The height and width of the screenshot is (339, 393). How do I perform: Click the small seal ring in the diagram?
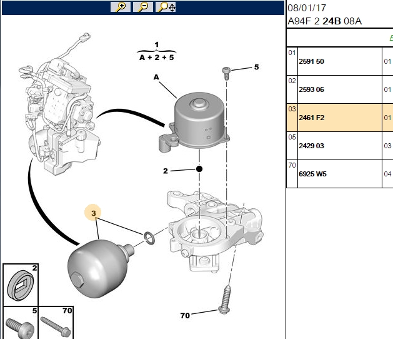pos(149,238)
